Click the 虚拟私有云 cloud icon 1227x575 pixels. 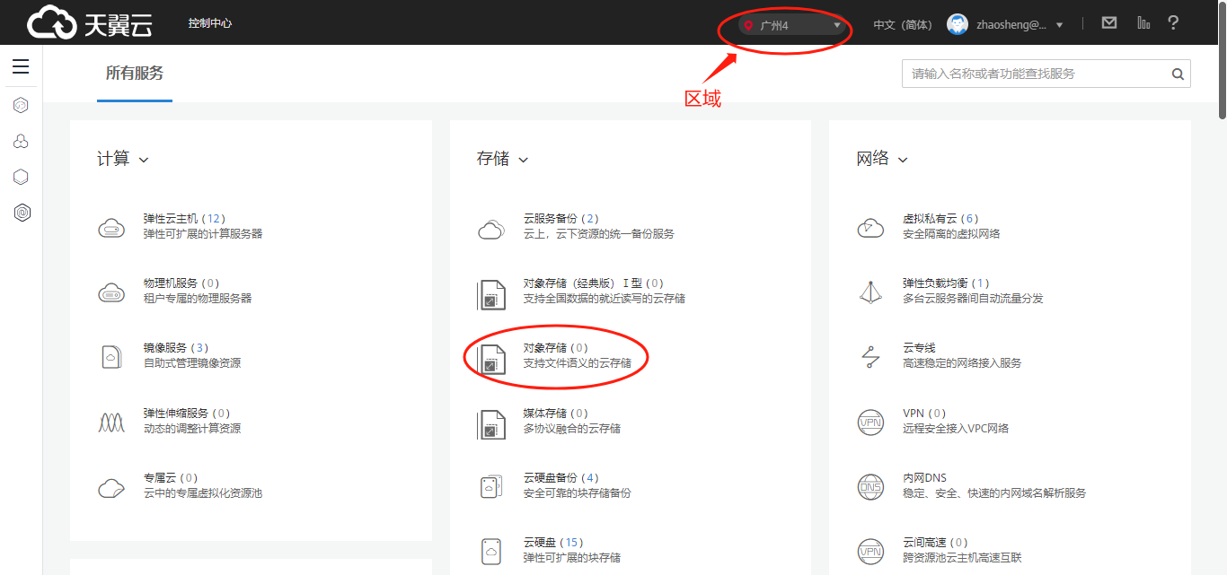[x=870, y=228]
